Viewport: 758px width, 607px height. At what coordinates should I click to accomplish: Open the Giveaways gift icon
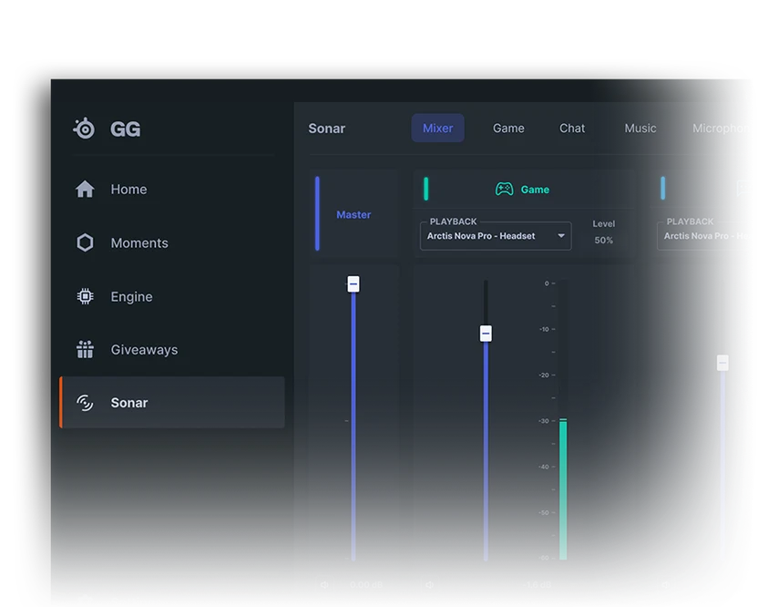[85, 349]
